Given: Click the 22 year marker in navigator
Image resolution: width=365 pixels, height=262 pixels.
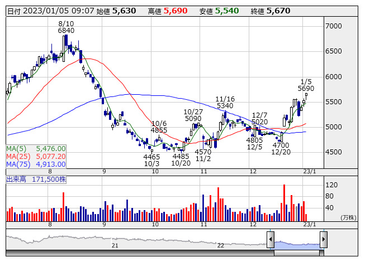Looking at the screenshot, I should coord(220,245).
